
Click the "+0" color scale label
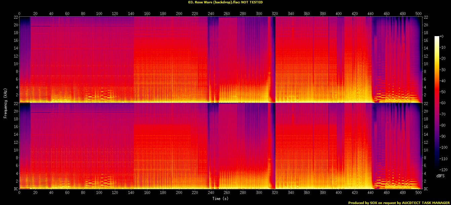441,36
